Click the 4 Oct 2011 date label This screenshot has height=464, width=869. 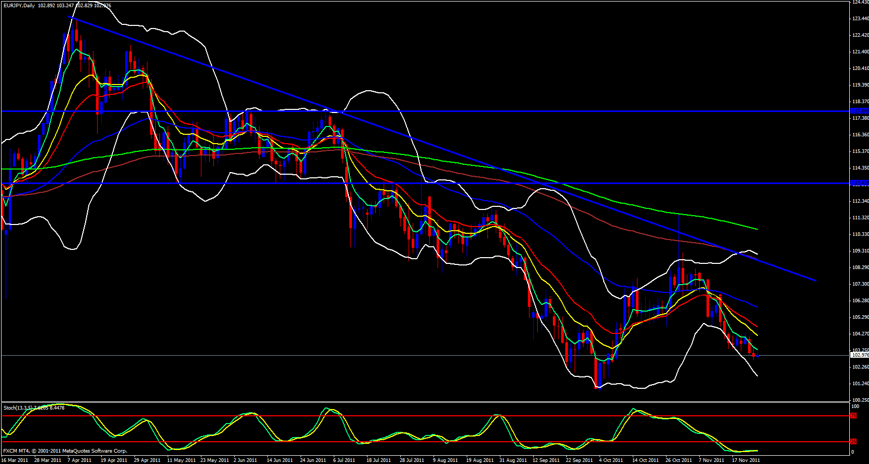tap(611, 460)
